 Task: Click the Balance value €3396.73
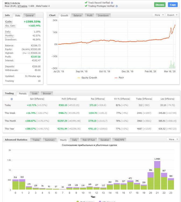point(36,46)
